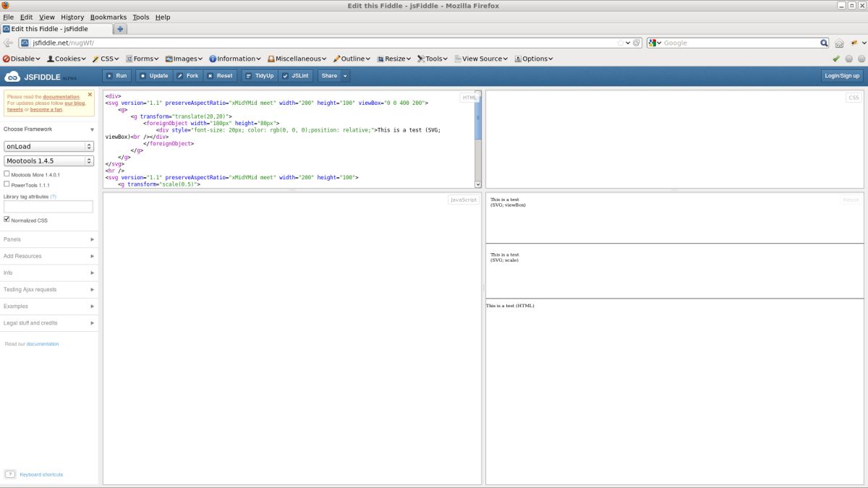Image resolution: width=868 pixels, height=488 pixels.
Task: Open the Help menu
Action: (x=163, y=17)
